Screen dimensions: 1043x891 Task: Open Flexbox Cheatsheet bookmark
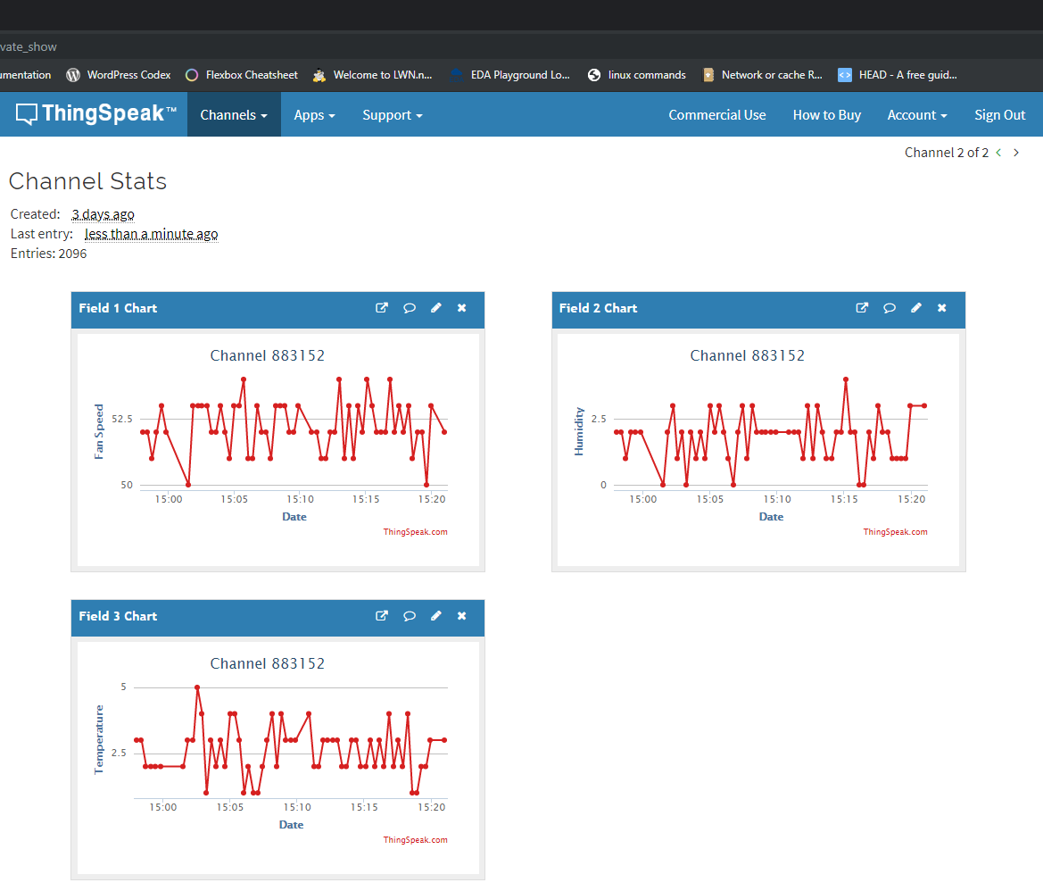tap(242, 74)
